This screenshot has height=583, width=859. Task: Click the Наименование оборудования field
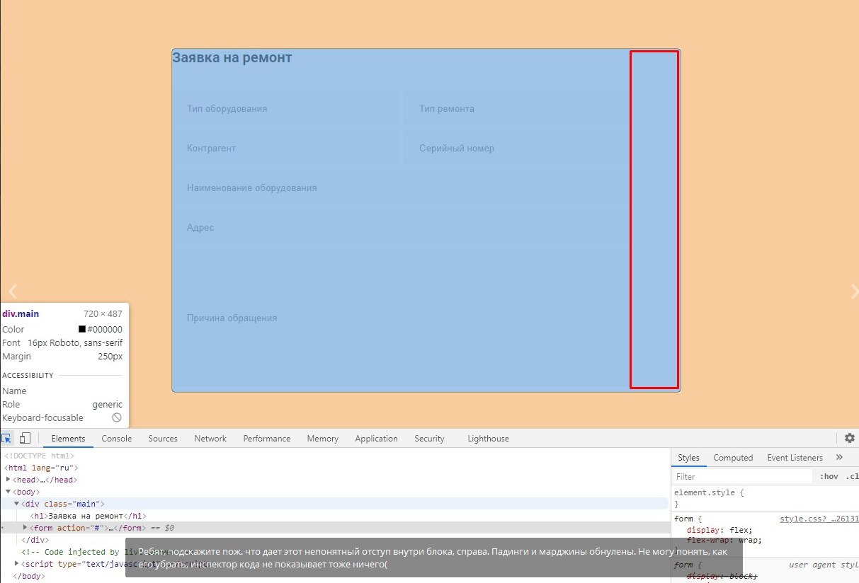(402, 188)
